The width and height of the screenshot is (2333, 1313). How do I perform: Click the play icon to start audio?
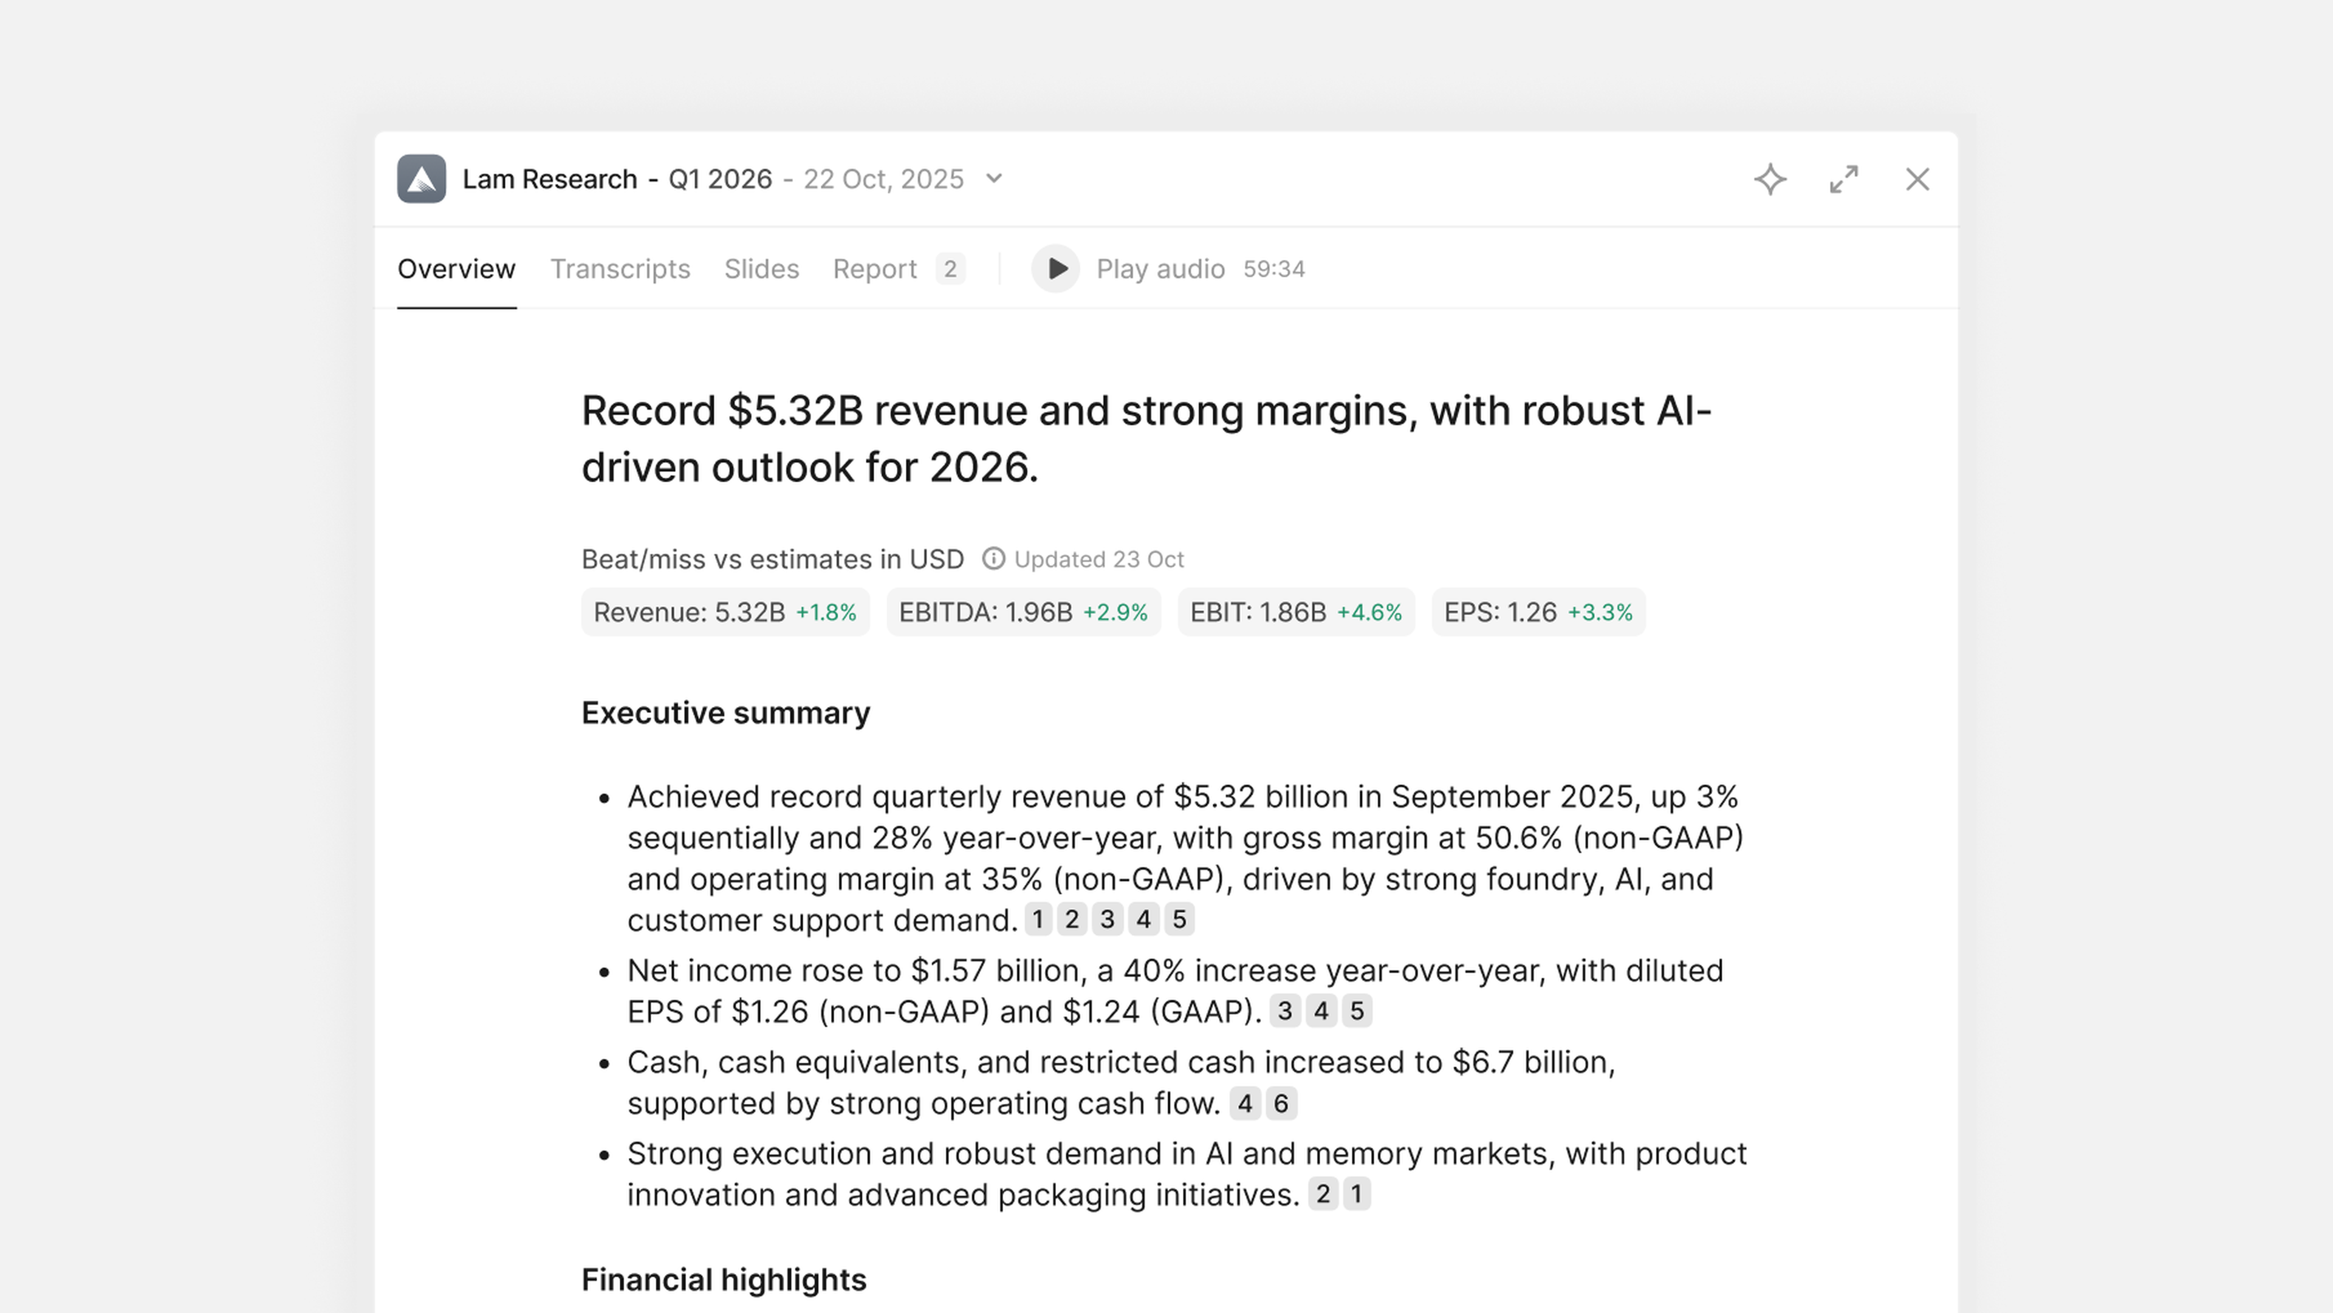1054,269
